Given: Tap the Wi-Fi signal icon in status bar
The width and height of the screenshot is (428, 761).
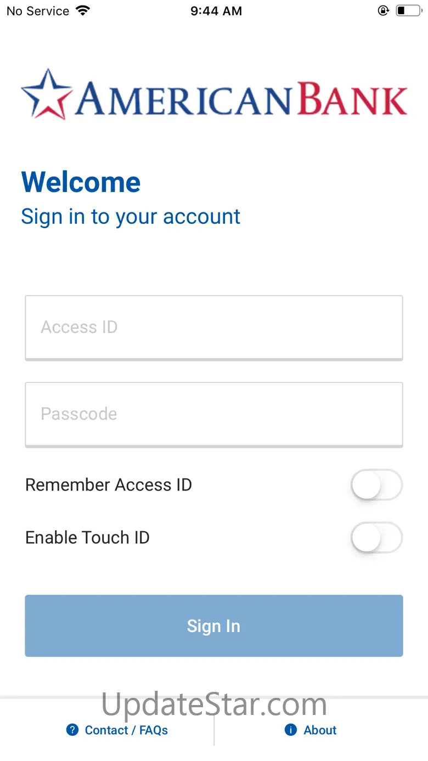Looking at the screenshot, I should pyautogui.click(x=83, y=10).
